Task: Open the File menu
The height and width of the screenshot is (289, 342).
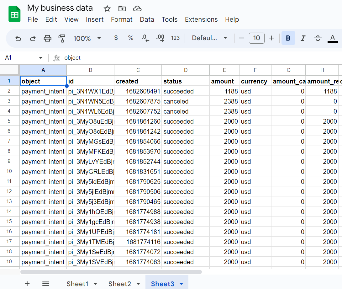Action: coord(33,19)
